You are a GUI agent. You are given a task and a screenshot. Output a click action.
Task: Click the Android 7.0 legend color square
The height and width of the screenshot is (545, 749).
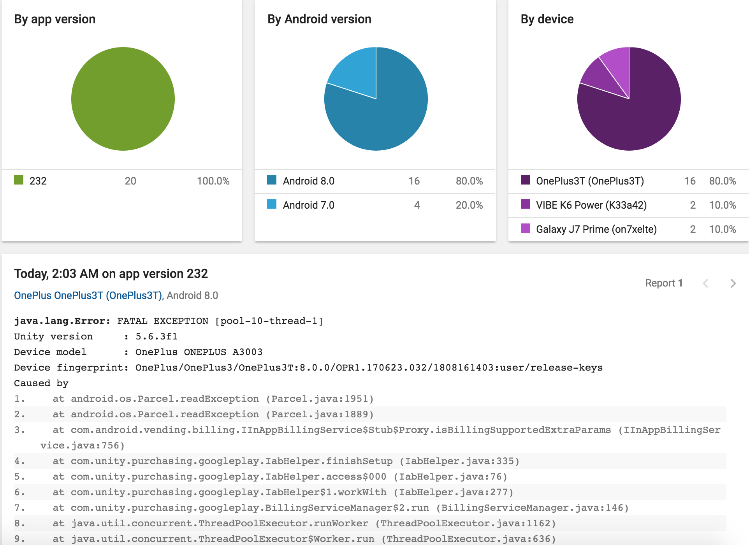[272, 204]
